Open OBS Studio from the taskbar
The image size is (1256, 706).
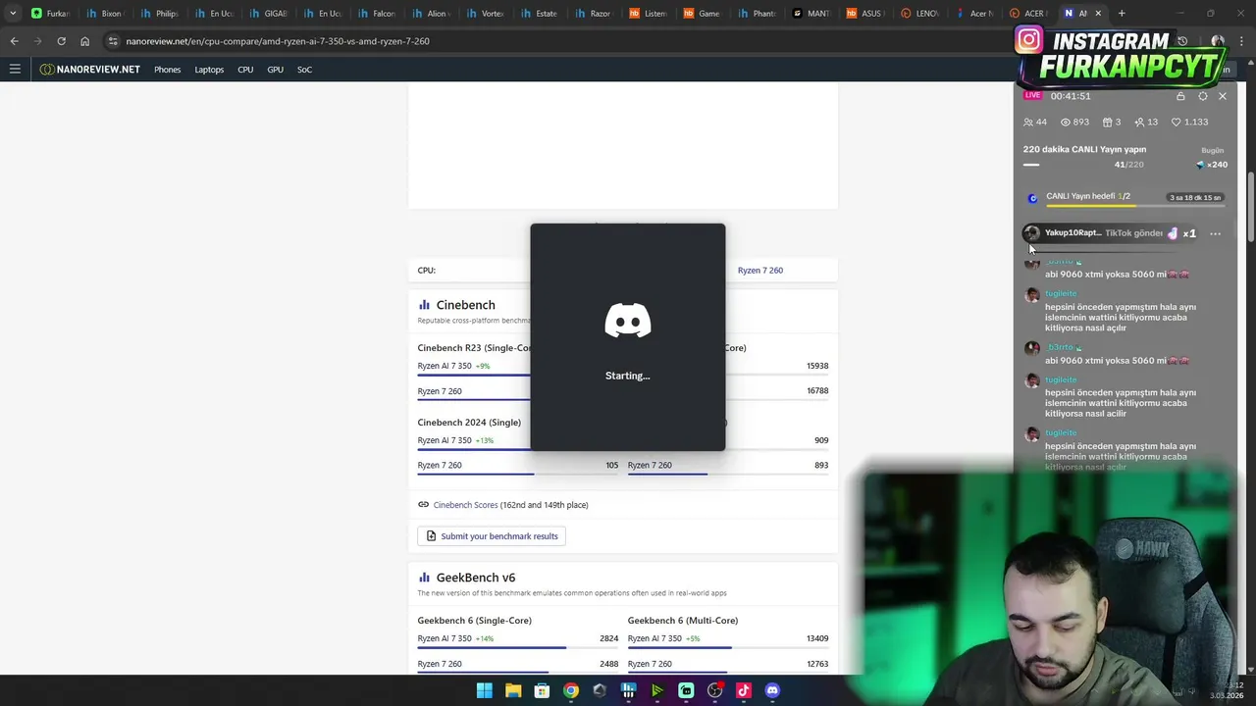(x=714, y=690)
